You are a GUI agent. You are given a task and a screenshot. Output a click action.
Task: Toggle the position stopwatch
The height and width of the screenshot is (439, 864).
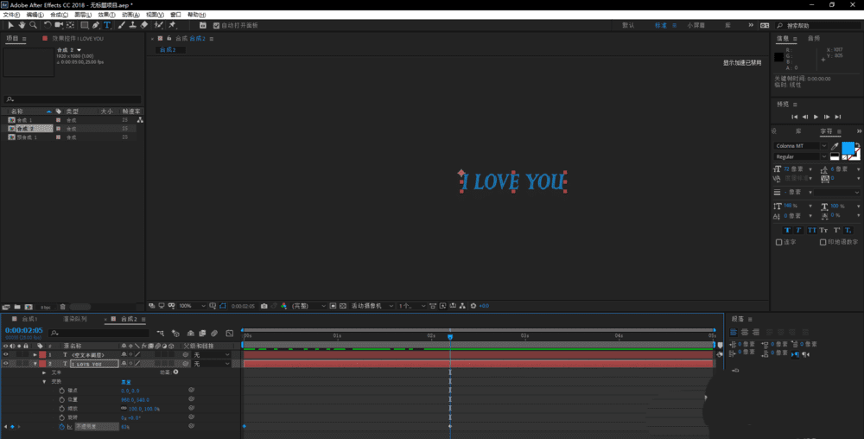point(61,400)
